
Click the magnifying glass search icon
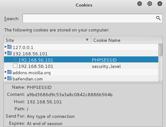point(158,18)
